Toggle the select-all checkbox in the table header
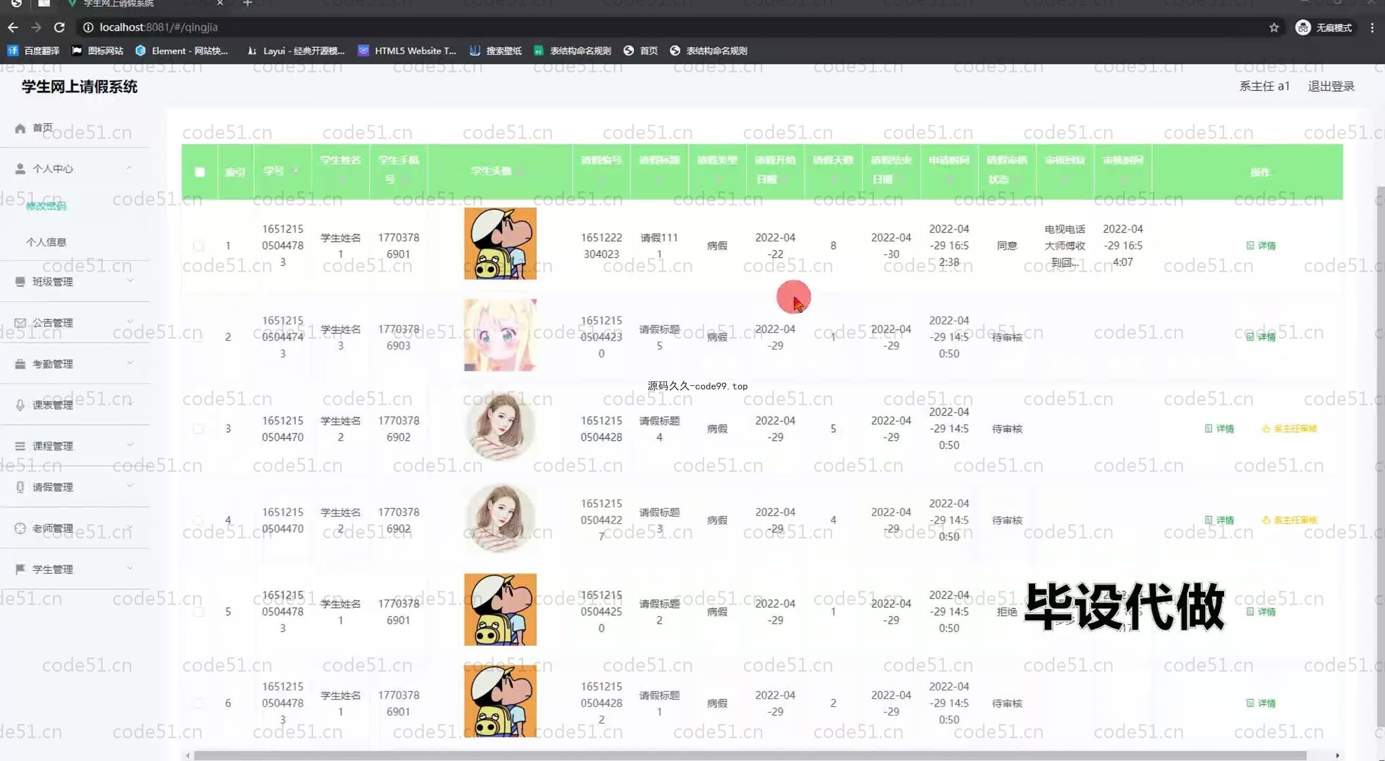Image resolution: width=1385 pixels, height=761 pixels. point(199,172)
